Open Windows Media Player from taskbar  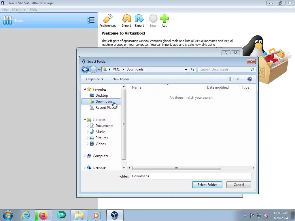click(x=97, y=215)
